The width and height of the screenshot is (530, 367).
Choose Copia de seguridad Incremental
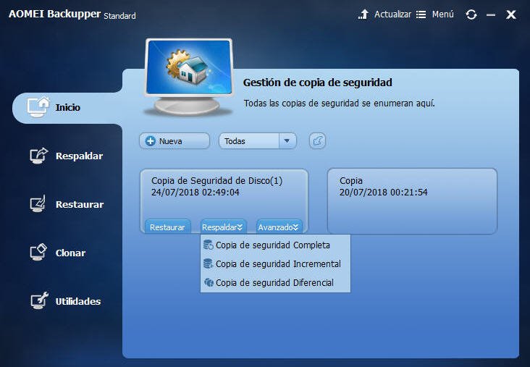click(275, 263)
